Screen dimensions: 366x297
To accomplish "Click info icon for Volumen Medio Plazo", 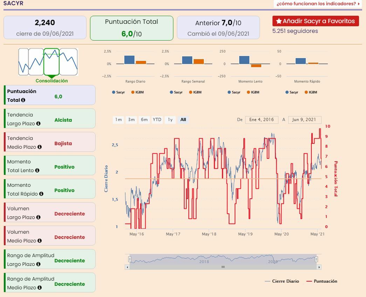I will coord(40,241).
